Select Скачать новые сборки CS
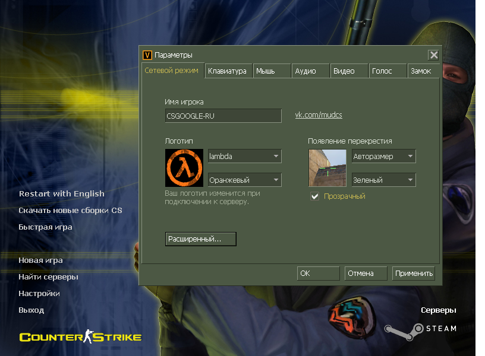This screenshot has width=485, height=356. point(70,210)
